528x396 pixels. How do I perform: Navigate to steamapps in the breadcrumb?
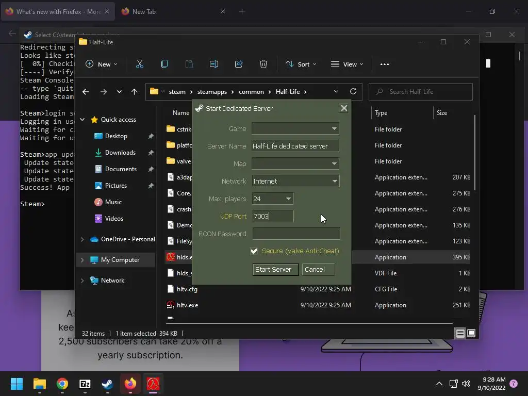(x=212, y=92)
